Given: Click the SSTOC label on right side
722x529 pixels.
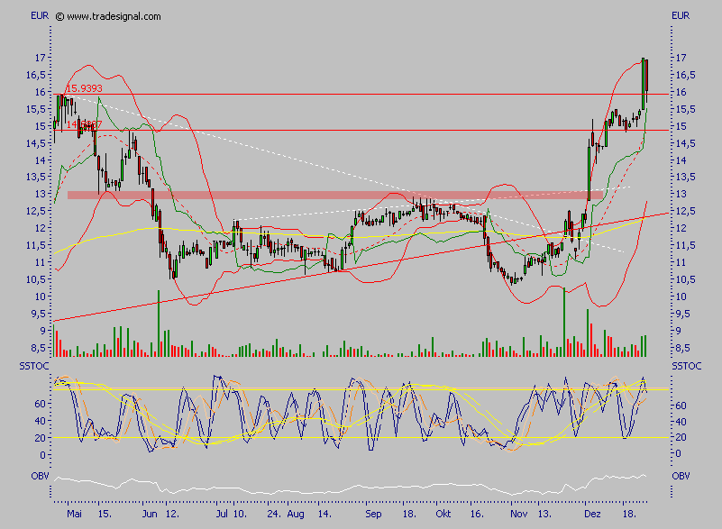Looking at the screenshot, I should tap(687, 366).
